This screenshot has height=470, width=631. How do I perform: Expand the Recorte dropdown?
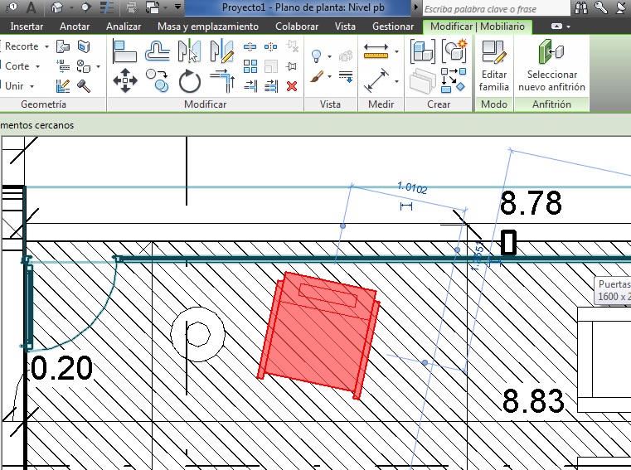pyautogui.click(x=46, y=46)
